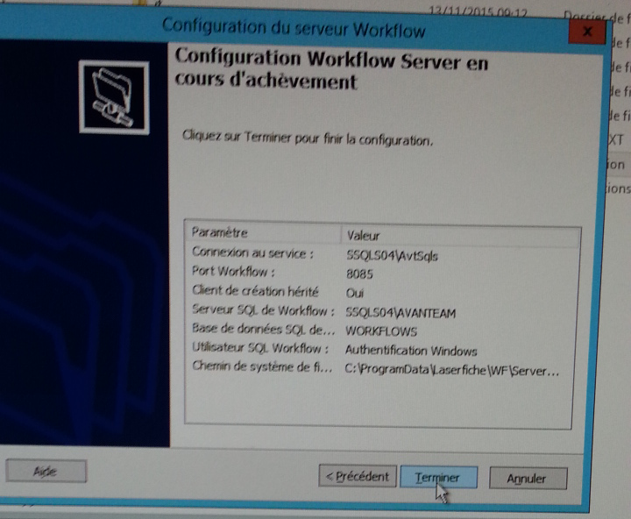
Task: Click the heading 'Configuration Workflow Server en cours d'achèvement'
Action: pyautogui.click(x=330, y=69)
